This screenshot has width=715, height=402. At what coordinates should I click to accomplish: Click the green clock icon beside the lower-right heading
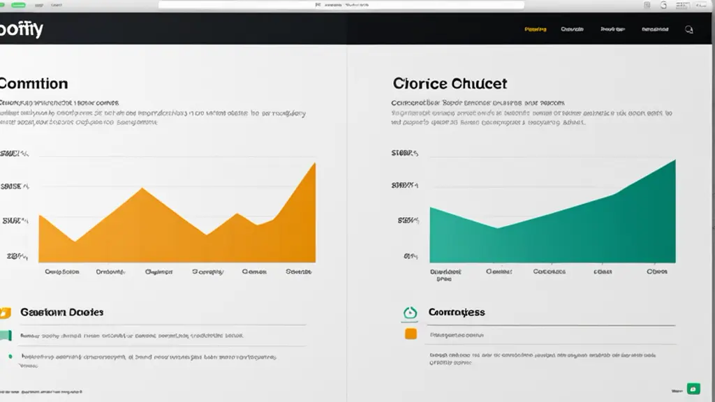(x=410, y=313)
